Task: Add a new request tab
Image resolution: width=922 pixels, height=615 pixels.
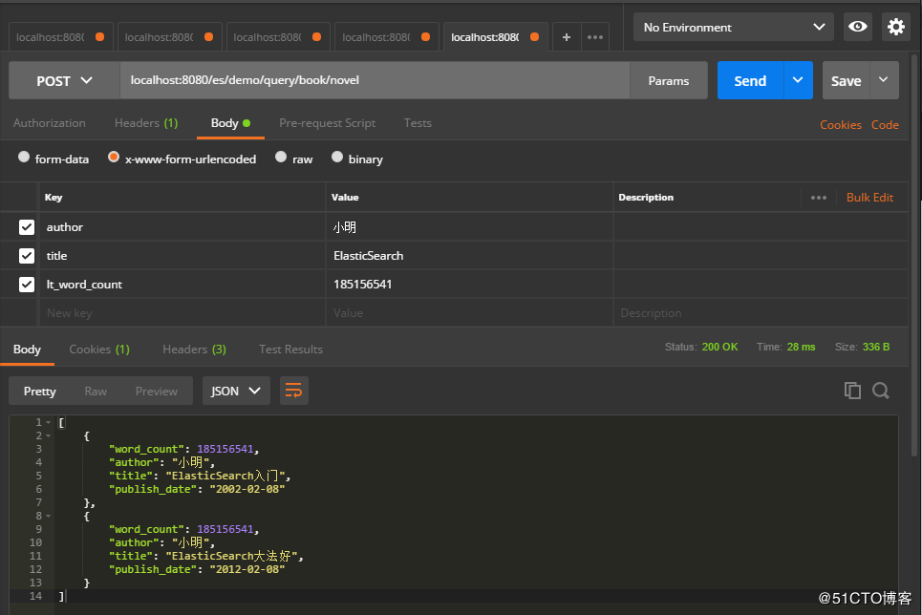Action: [567, 37]
